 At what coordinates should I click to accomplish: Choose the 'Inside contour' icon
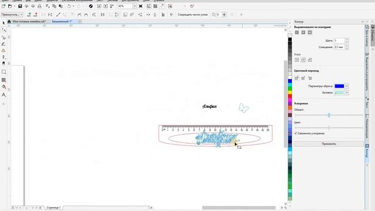[x=304, y=32]
